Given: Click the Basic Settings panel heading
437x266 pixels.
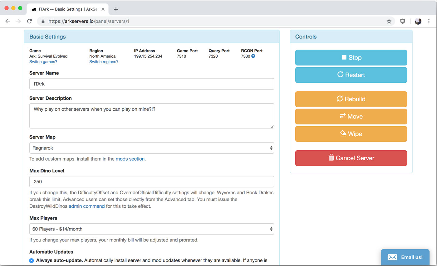Looking at the screenshot, I should 47,36.
